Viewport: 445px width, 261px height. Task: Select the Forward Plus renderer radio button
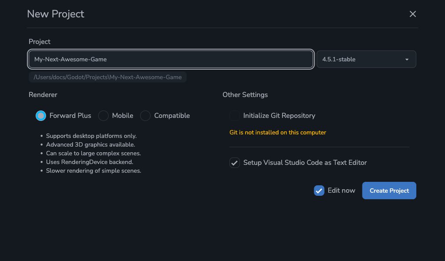[41, 116]
